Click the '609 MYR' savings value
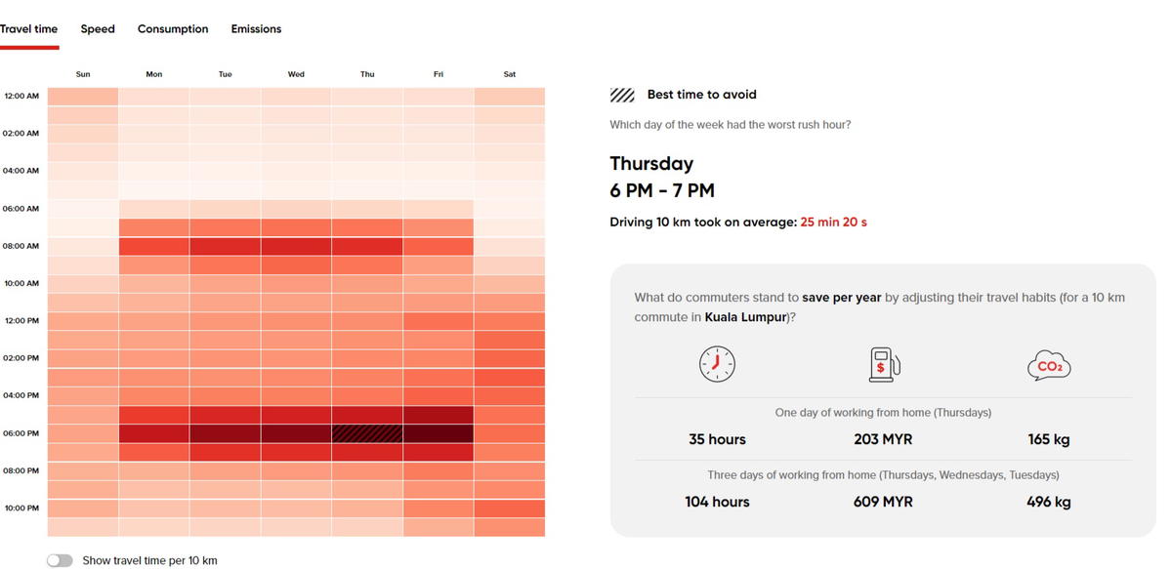Screen dimensions: 1172x569 (883, 502)
